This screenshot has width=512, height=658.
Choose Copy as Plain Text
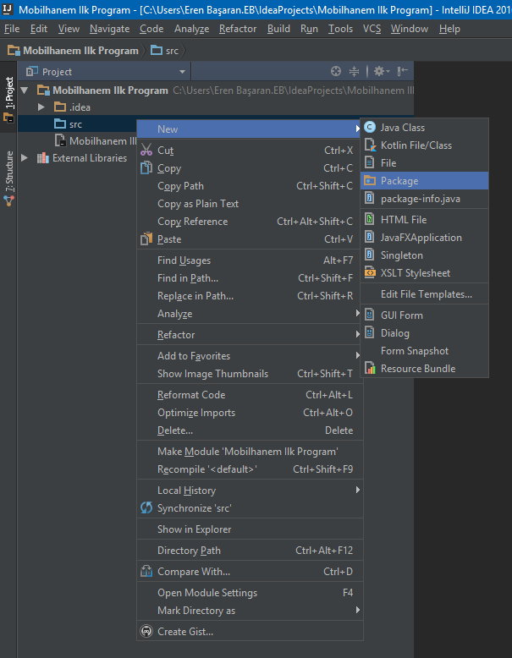[250, 204]
